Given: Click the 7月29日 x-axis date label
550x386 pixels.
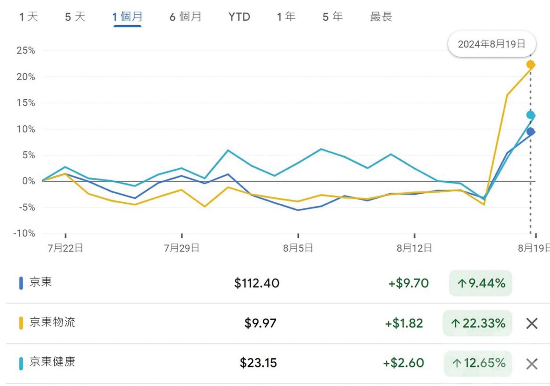Looking at the screenshot, I should (181, 248).
